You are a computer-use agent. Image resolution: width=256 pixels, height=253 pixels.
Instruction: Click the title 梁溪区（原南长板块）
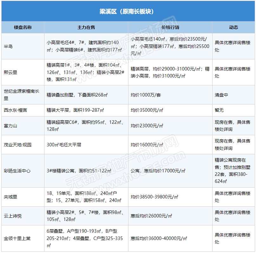(126, 11)
